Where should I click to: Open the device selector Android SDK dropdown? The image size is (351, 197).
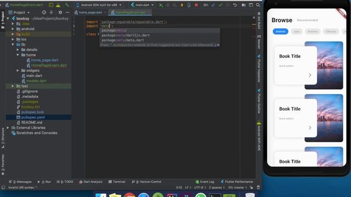pyautogui.click(x=99, y=5)
